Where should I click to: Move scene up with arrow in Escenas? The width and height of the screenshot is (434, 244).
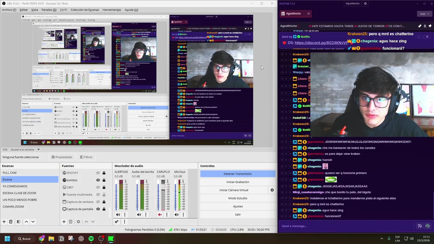[26, 222]
